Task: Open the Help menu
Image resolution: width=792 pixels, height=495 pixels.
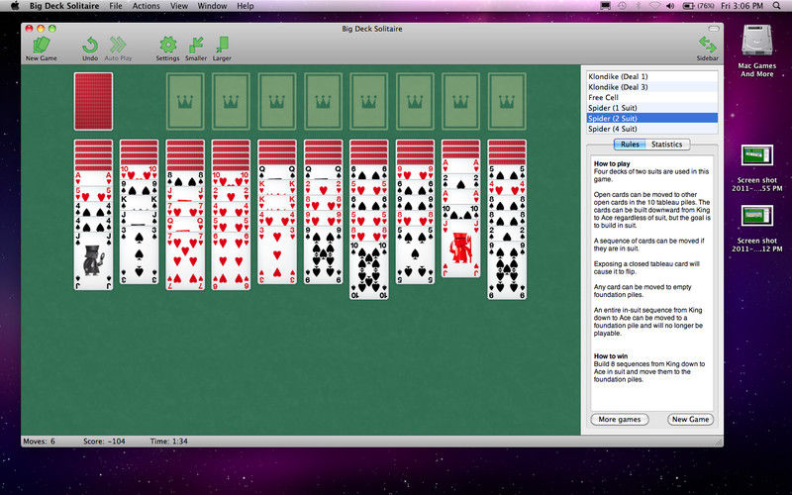Action: pyautogui.click(x=246, y=6)
